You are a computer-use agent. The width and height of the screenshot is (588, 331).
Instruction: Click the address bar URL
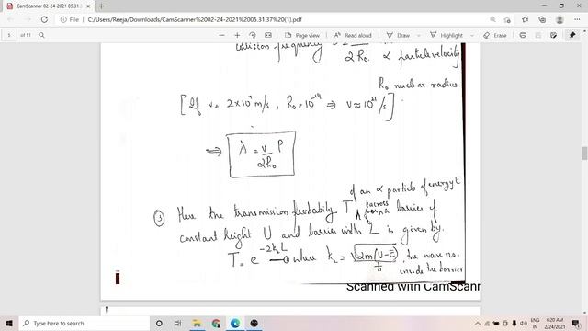(x=195, y=19)
